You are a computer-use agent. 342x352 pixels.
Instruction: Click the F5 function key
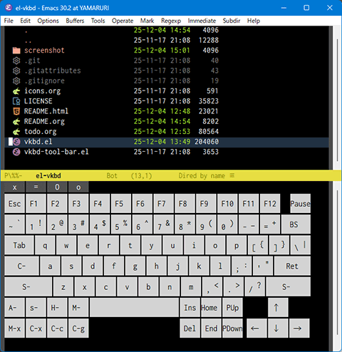121,204
